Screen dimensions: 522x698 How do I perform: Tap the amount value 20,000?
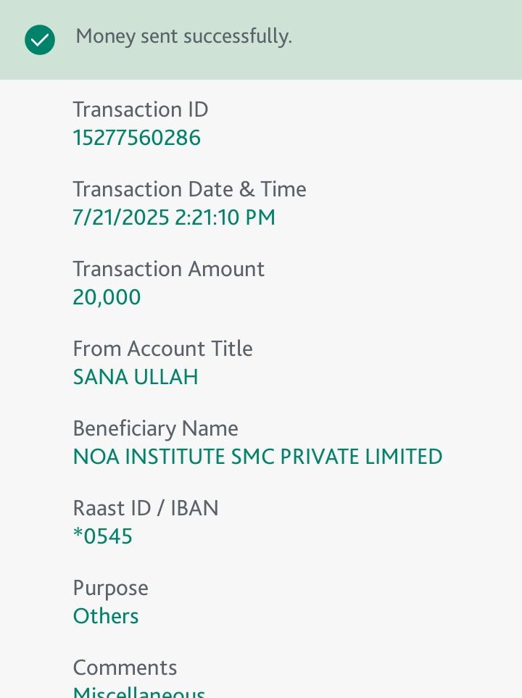coord(107,297)
